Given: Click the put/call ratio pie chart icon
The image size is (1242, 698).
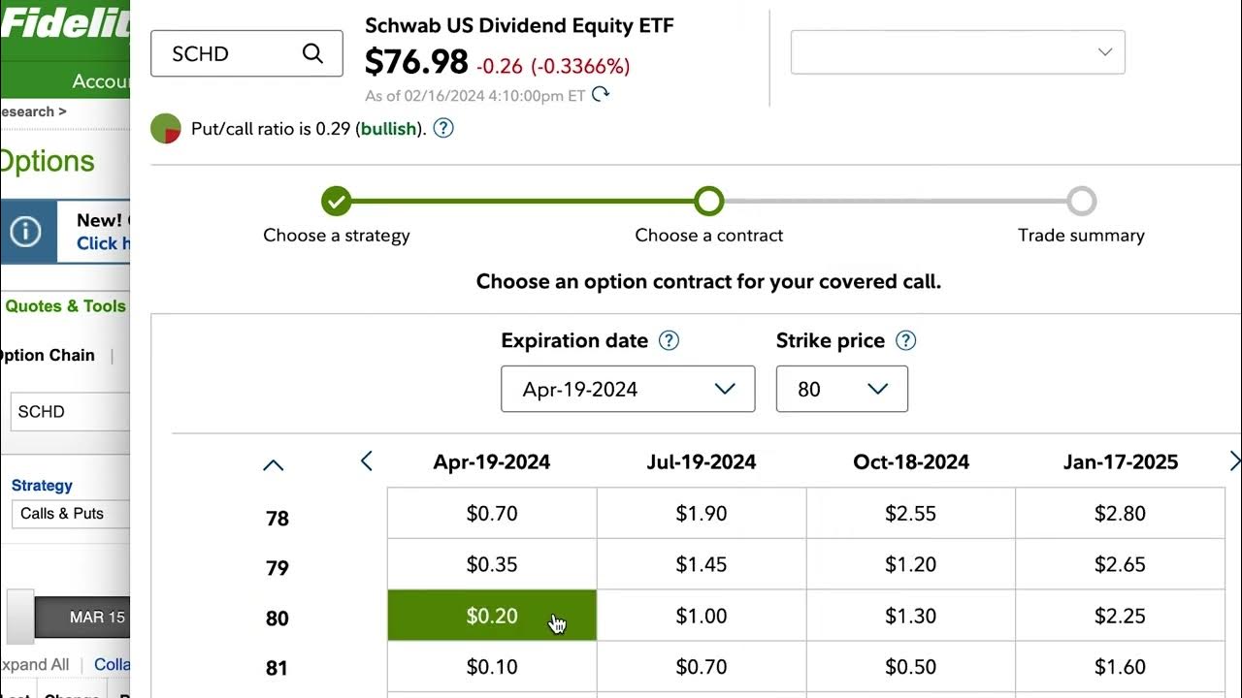Looking at the screenshot, I should point(166,128).
